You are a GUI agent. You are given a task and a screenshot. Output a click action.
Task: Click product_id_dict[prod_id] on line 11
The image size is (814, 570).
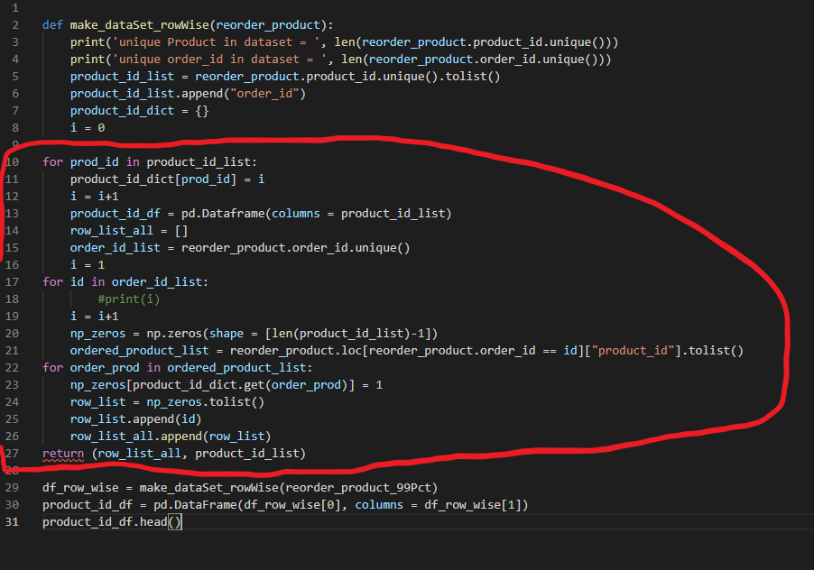[153, 179]
